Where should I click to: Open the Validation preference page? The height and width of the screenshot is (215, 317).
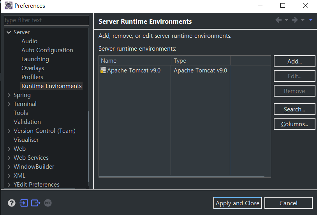coord(27,122)
